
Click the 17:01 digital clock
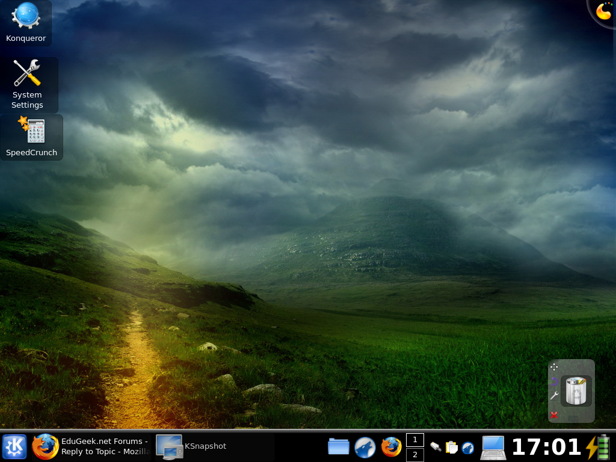(x=546, y=447)
